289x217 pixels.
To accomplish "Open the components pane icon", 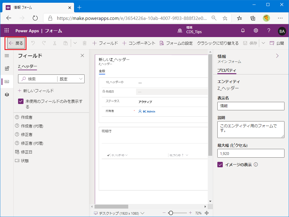I will click(x=7, y=68).
